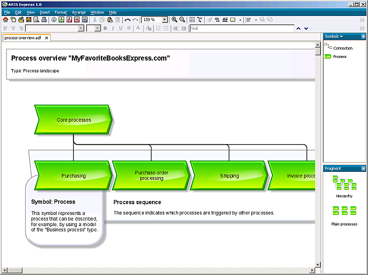The height and width of the screenshot is (275, 368).
Task: Cut selection with the scissors icon
Action: click(x=95, y=20)
